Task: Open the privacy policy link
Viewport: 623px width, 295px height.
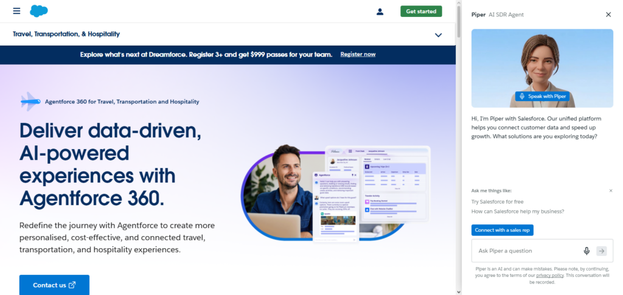Action: [x=550, y=276]
